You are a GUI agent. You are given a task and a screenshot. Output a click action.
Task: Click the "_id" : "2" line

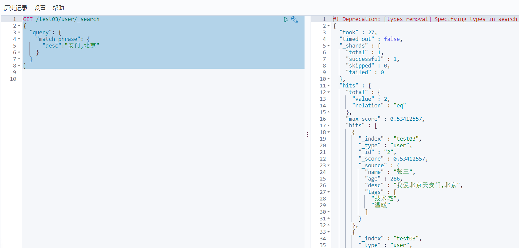pos(377,152)
